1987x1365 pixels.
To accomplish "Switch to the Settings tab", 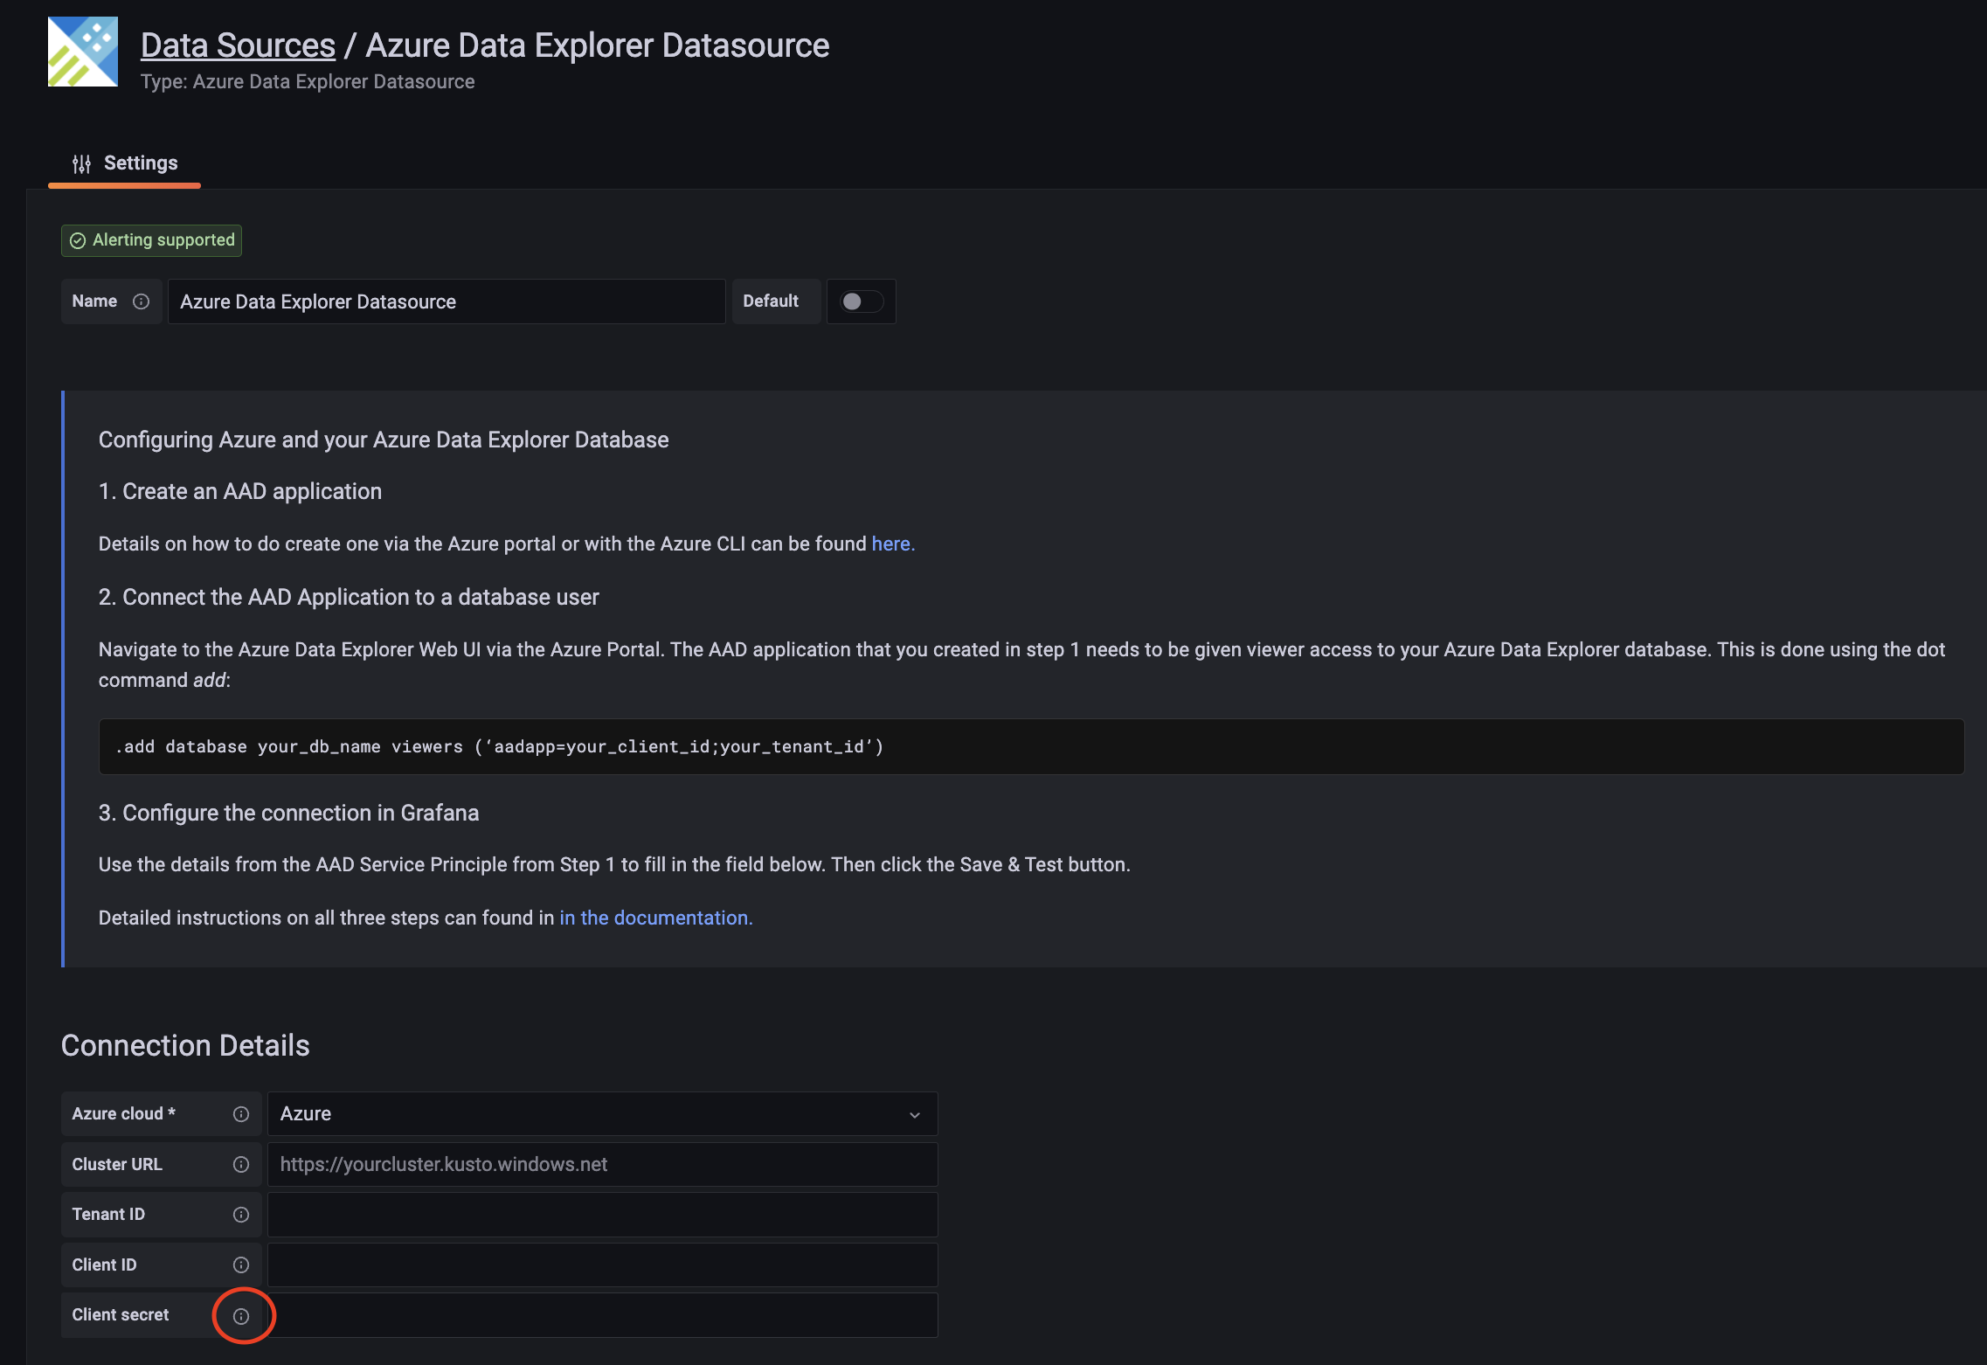I will click(x=140, y=163).
